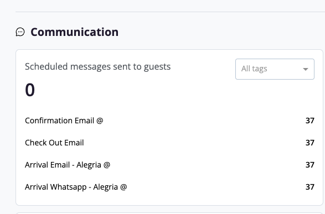Image resolution: width=325 pixels, height=214 pixels.
Task: Select the total scheduled messages count 0
Action: (30, 90)
